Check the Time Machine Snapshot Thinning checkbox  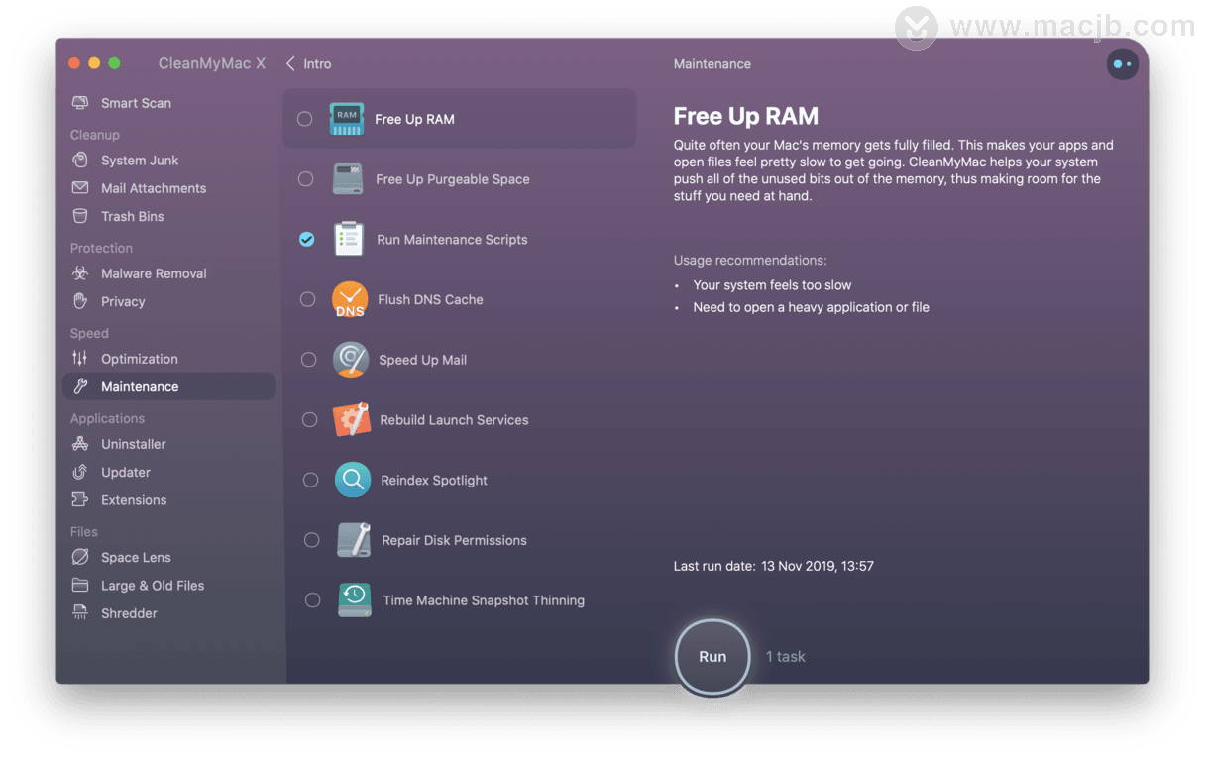313,600
